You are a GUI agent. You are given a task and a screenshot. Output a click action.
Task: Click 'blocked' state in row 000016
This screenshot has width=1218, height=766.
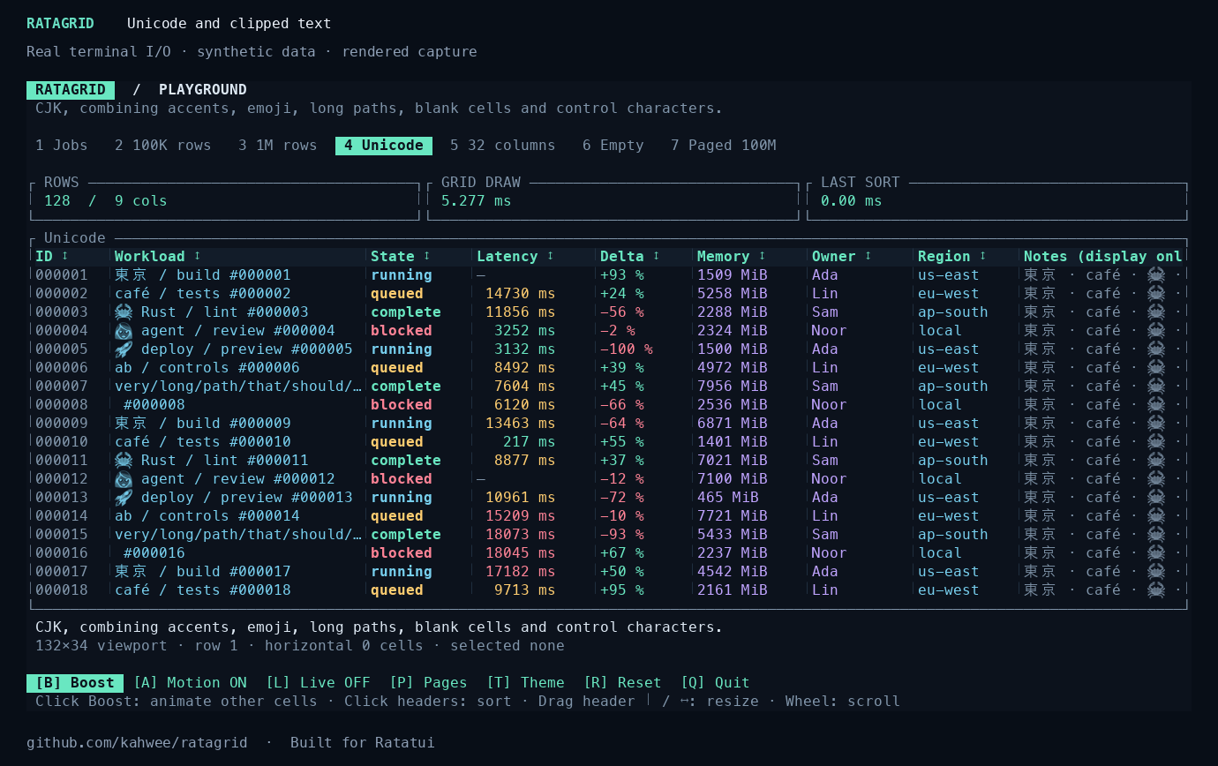pyautogui.click(x=402, y=552)
